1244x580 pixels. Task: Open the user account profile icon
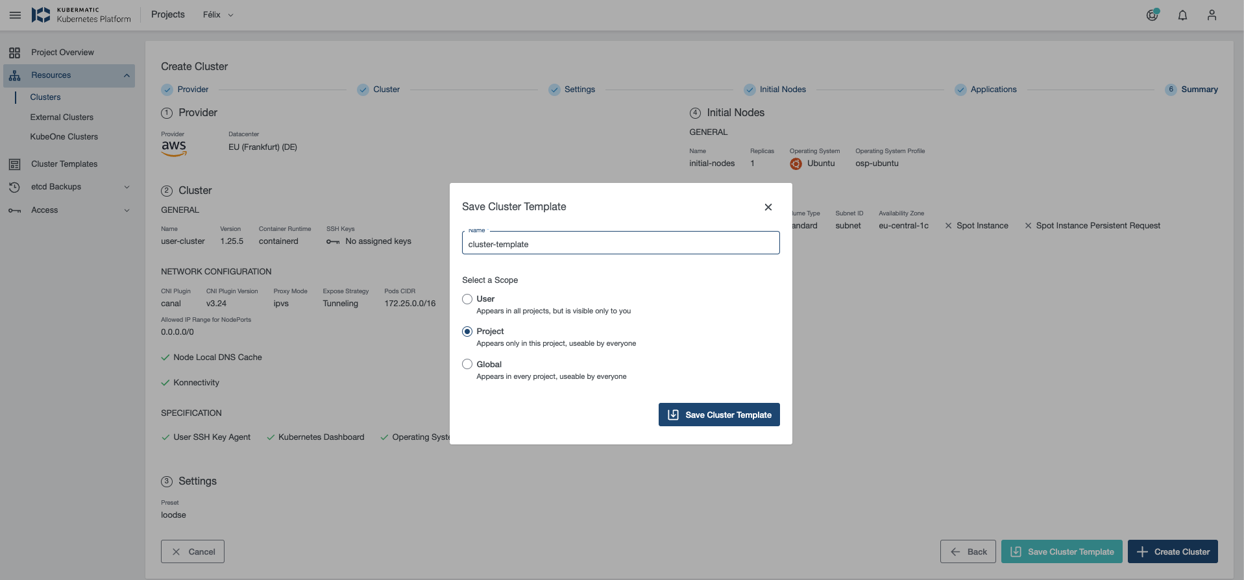click(1212, 15)
